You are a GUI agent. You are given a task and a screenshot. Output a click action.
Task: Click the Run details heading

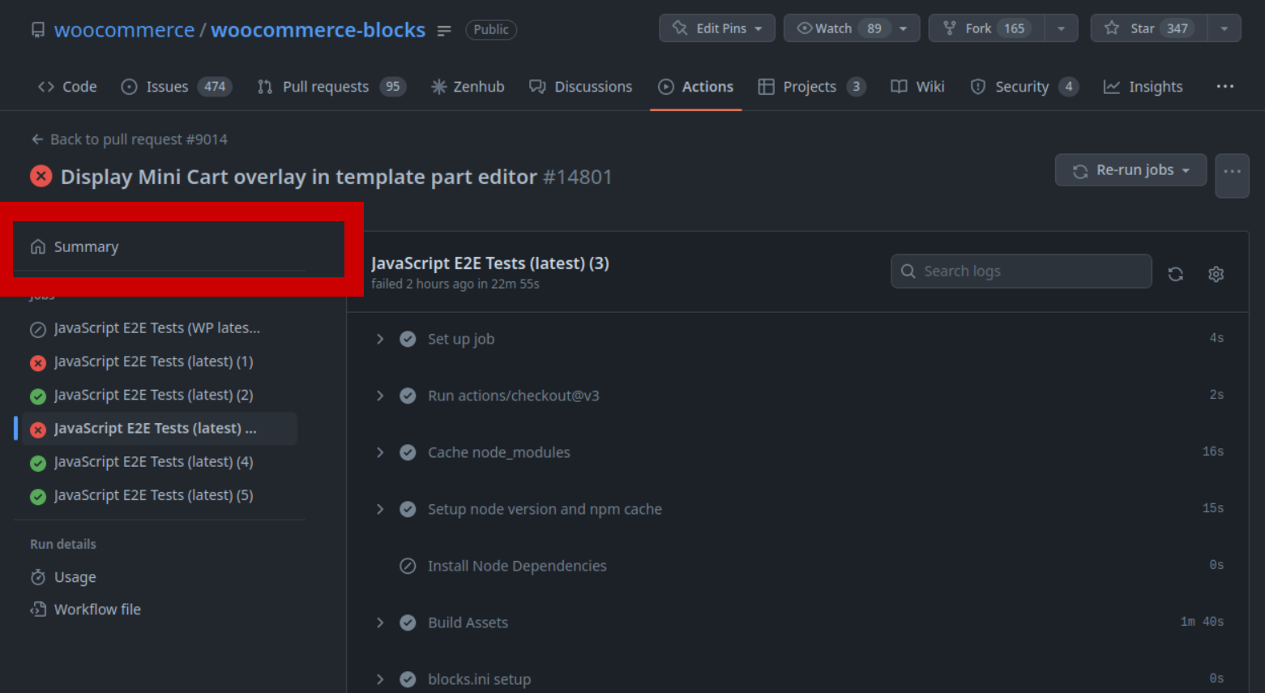[63, 544]
